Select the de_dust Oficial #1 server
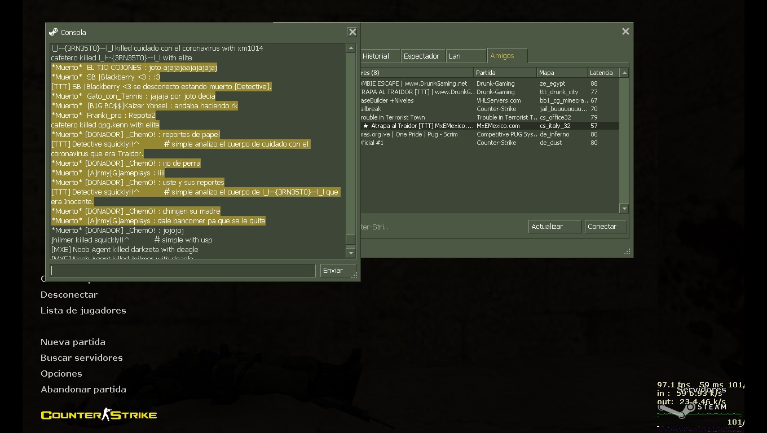767x433 pixels. [x=490, y=143]
